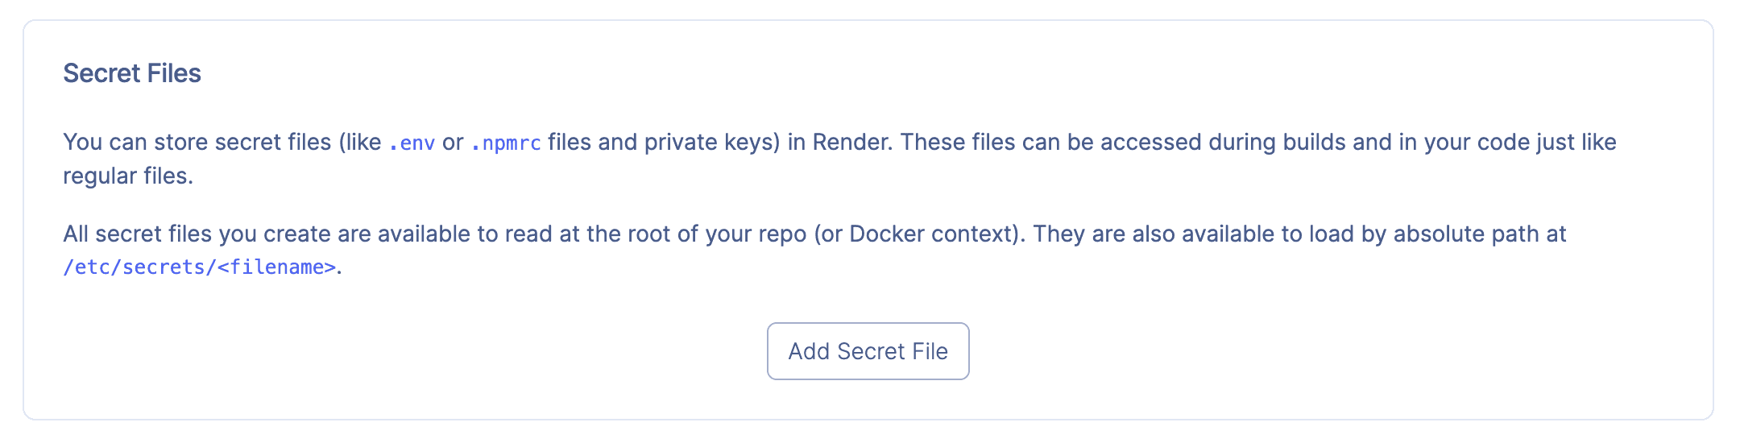This screenshot has width=1740, height=443.
Task: Click the .env code snippet
Action: click(412, 143)
